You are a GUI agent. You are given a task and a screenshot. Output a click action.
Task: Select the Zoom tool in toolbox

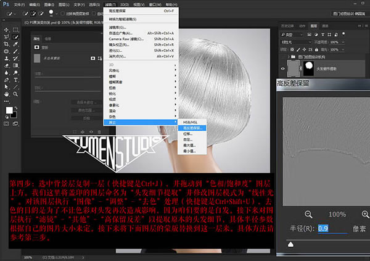[15, 94]
